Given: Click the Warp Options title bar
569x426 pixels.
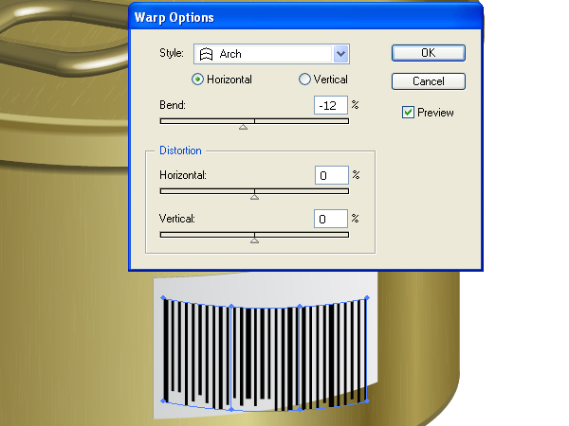Looking at the screenshot, I should click(x=305, y=17).
